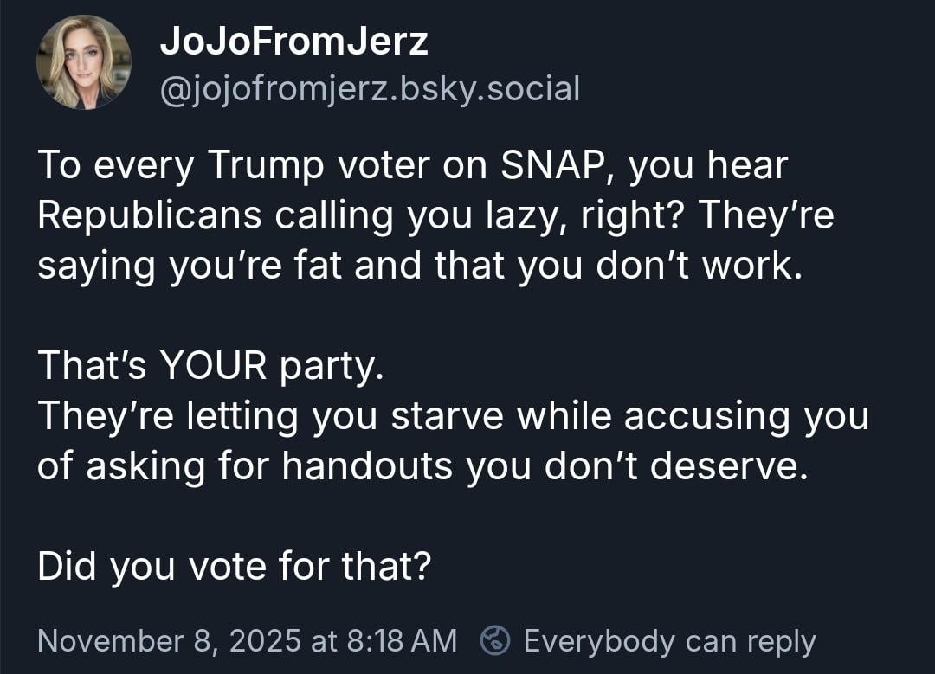Click the globe reply-settings icon
Viewport: 935px width, 674px height.
pyautogui.click(x=495, y=640)
